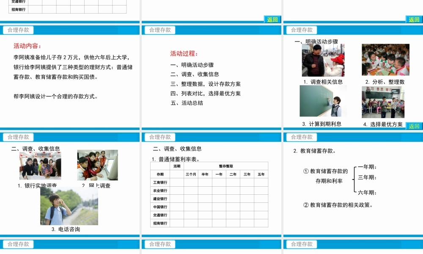Click the 存期 cell in the table
This screenshot has width=423, height=254.
160,174
